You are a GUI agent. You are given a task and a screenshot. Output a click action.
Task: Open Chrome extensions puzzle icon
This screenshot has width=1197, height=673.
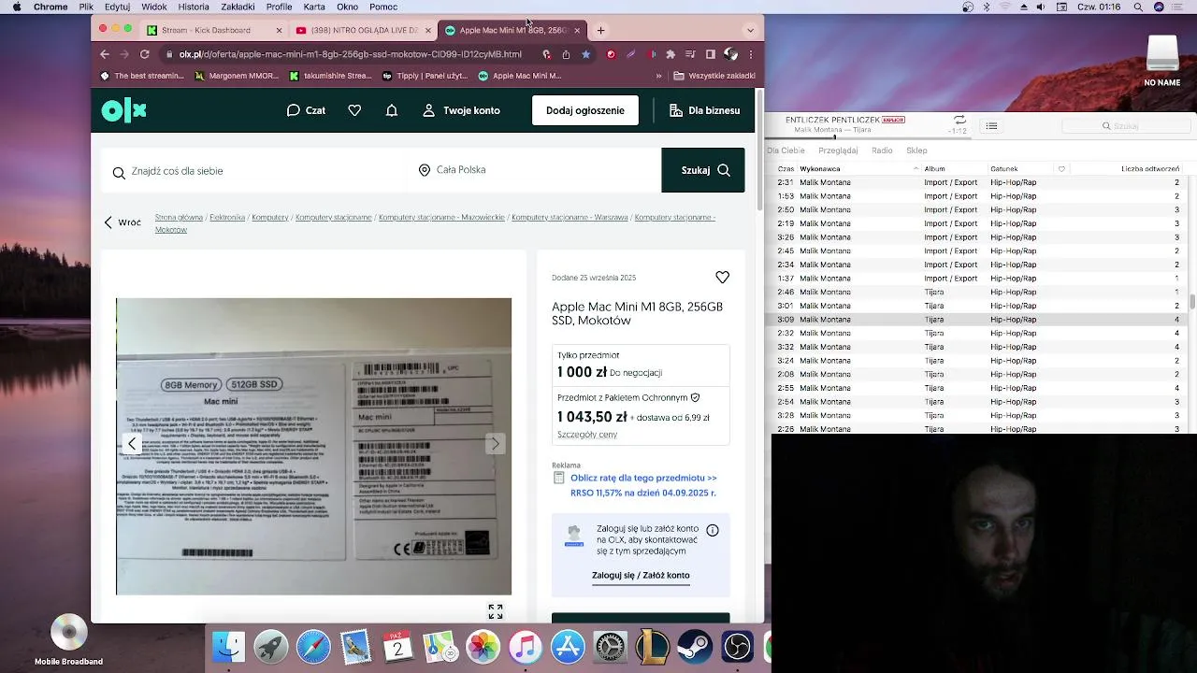click(671, 54)
